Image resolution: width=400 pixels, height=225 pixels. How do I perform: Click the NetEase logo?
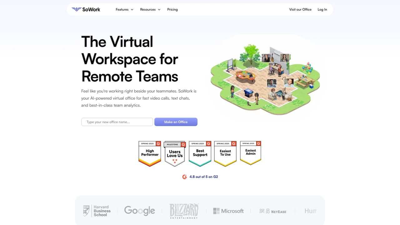point(272,211)
